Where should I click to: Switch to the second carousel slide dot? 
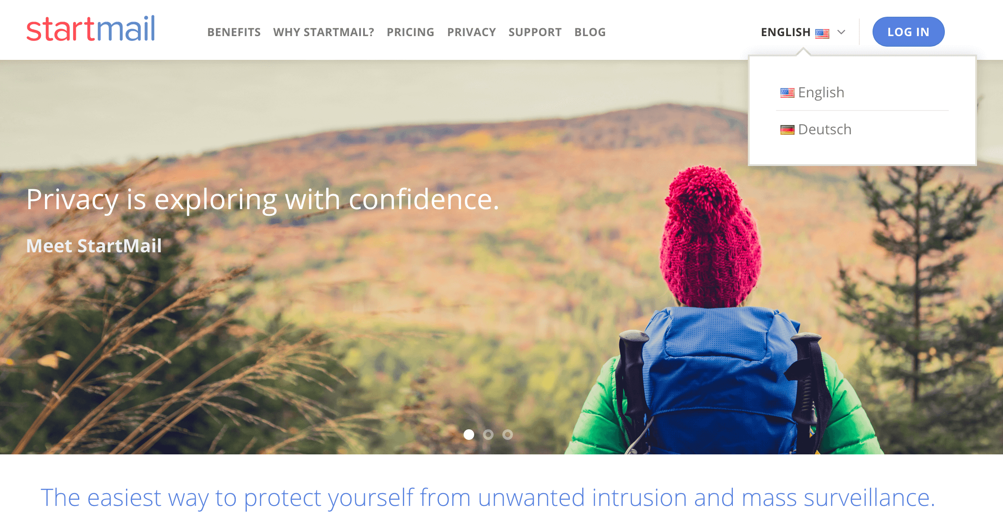488,435
